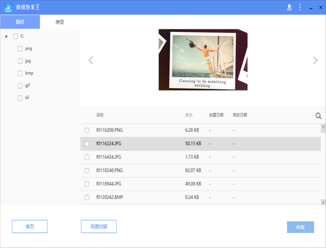Open the jpg folder in tree

[28, 61]
